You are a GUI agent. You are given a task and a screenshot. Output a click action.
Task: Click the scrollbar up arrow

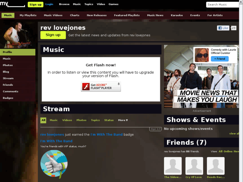pos(241,2)
